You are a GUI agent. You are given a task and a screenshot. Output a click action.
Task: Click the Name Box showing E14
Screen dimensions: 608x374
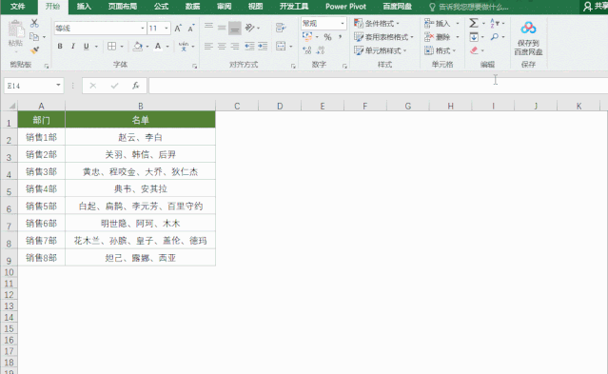coord(29,86)
